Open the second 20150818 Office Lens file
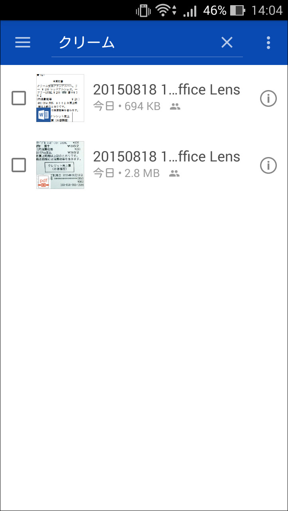This screenshot has height=511, width=288. point(167,157)
